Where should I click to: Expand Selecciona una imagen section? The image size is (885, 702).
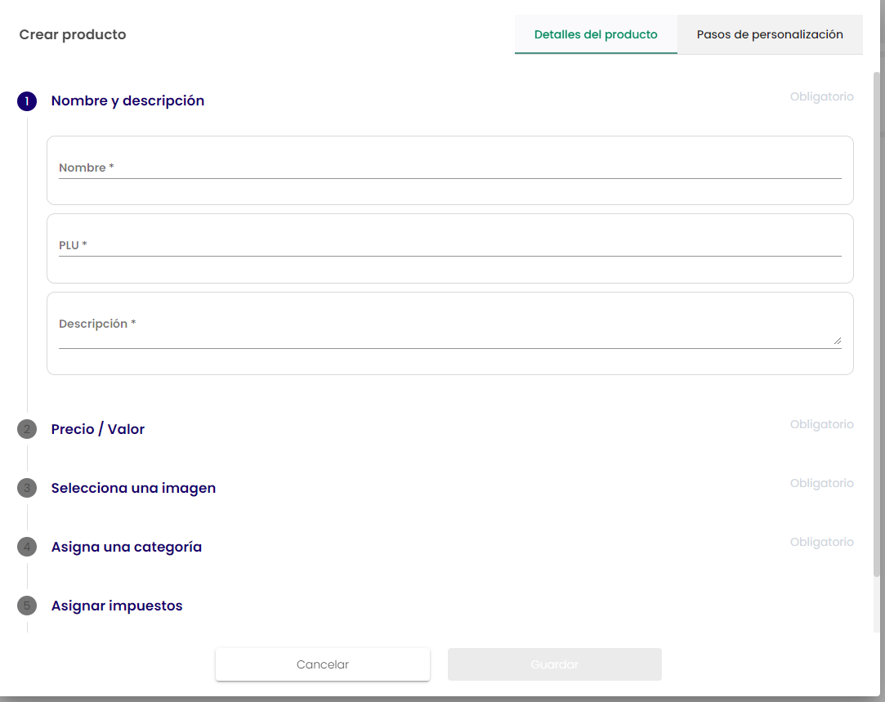133,488
